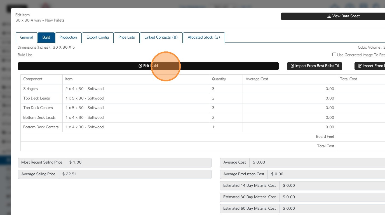Click the Bottom Deck Leads item 1 x 4 x 30
385x215 pixels.
(84, 118)
